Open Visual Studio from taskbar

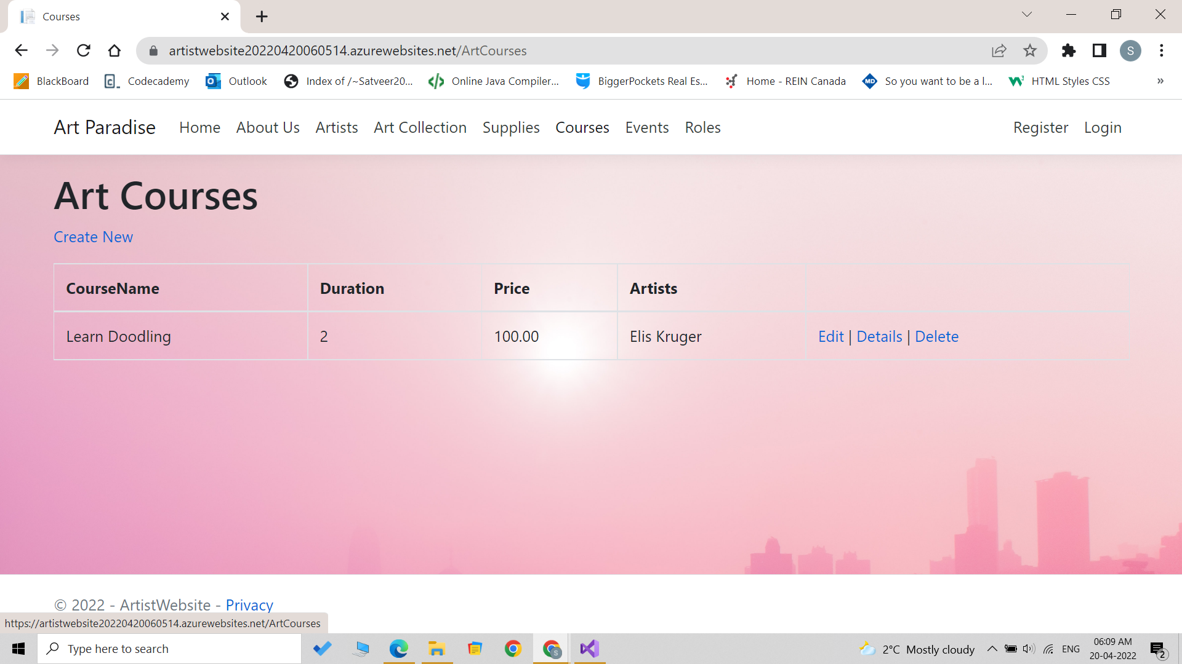pyautogui.click(x=589, y=649)
